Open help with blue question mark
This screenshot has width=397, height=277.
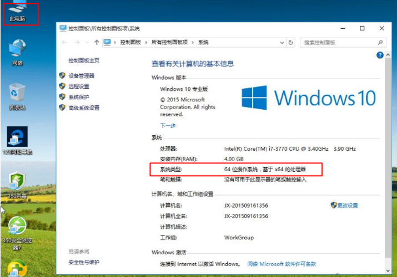(x=380, y=55)
